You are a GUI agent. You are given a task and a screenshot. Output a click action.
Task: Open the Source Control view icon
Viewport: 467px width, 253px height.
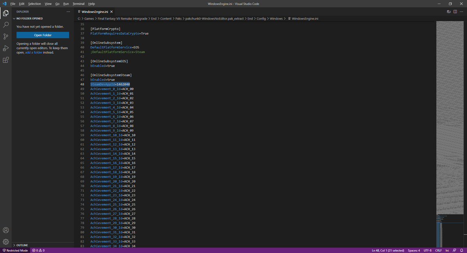(x=6, y=37)
